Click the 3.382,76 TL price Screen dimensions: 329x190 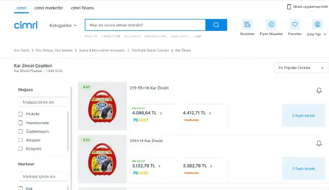pyautogui.click(x=195, y=166)
